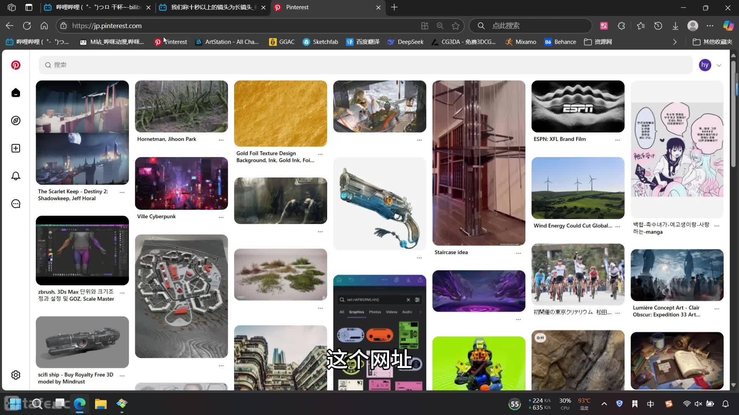Open Windows Start button

point(15,403)
